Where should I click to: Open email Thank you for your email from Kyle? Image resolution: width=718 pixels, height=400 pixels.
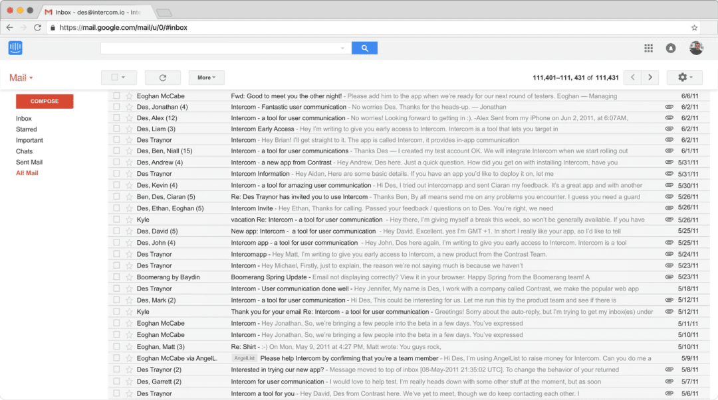pyautogui.click(x=409, y=312)
